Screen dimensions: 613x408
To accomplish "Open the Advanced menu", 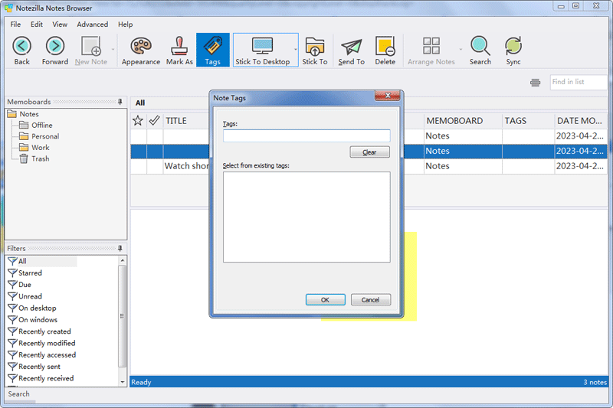I will 92,24.
